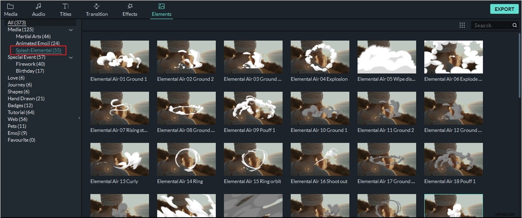Select Elemental Air 01 Ground 1 thumbnail
The width and height of the screenshot is (522, 218).
click(120, 57)
